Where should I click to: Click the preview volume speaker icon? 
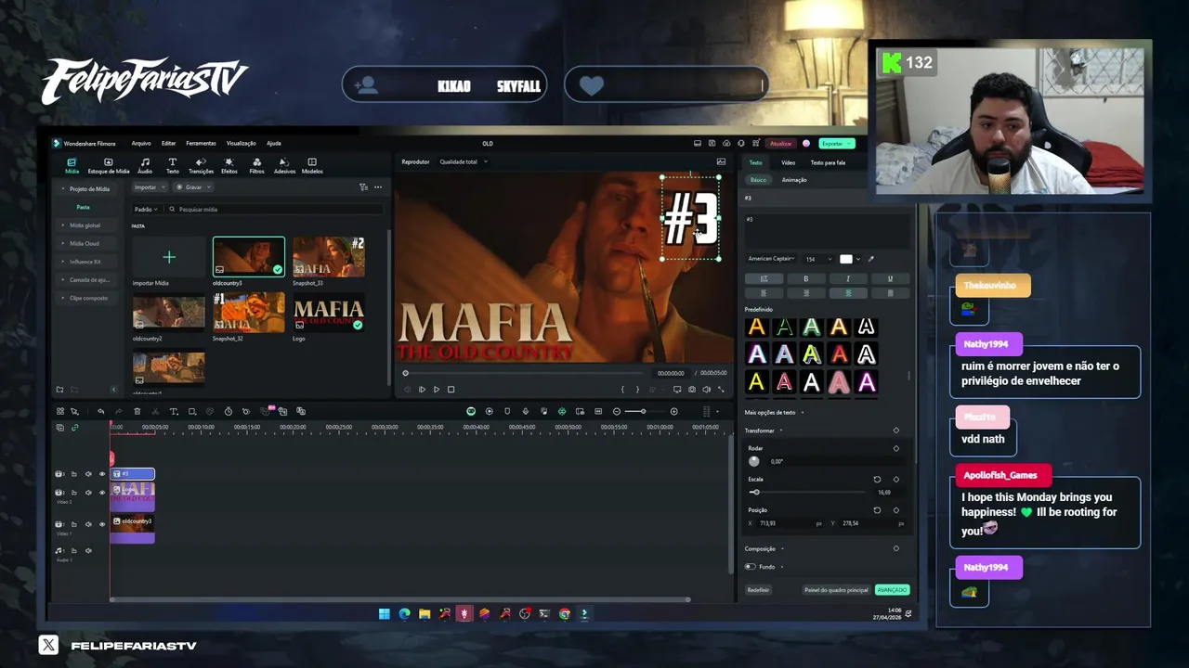(x=706, y=390)
